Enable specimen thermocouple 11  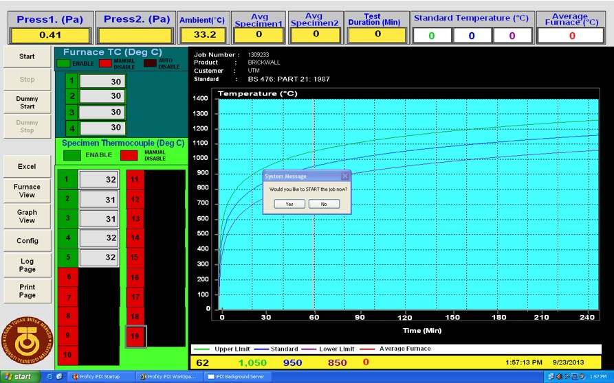point(135,180)
